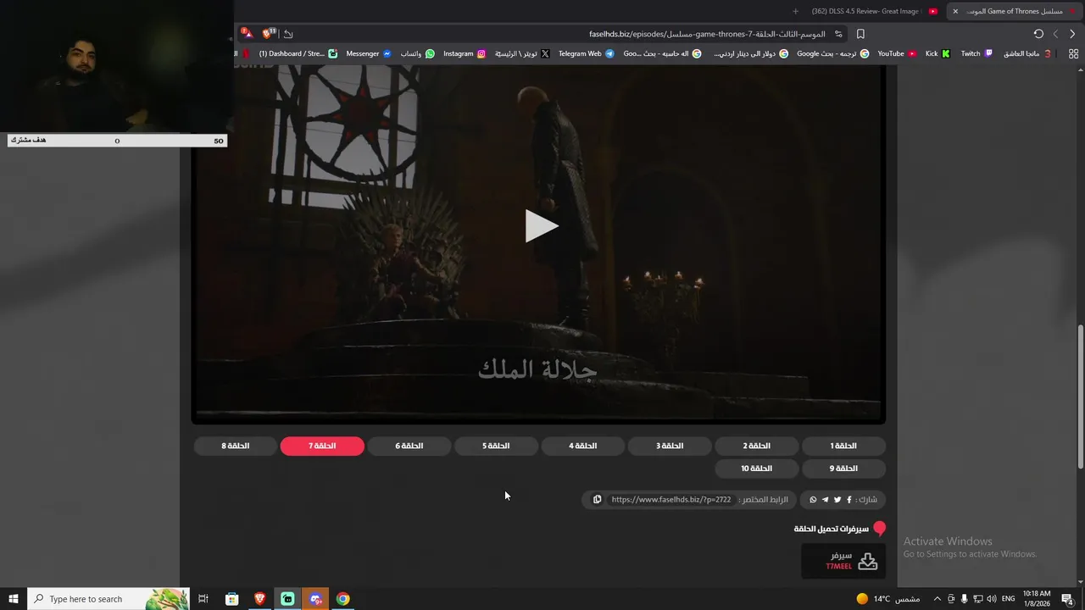This screenshot has width=1085, height=610.
Task: Play the Game of Thrones episode video
Action: (x=541, y=226)
